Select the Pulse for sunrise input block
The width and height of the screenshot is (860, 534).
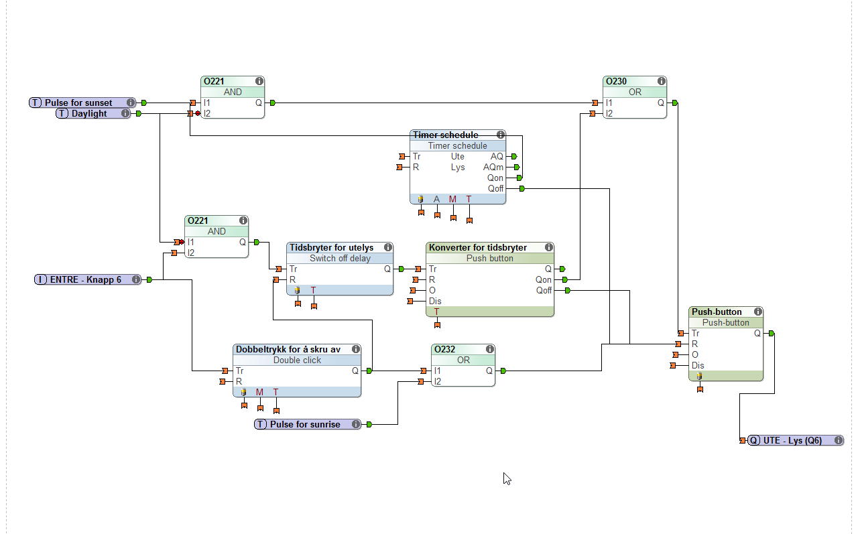[x=307, y=424]
